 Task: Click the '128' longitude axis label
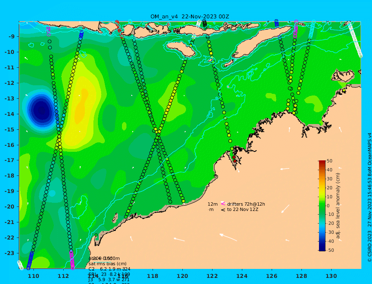[x=301, y=276]
